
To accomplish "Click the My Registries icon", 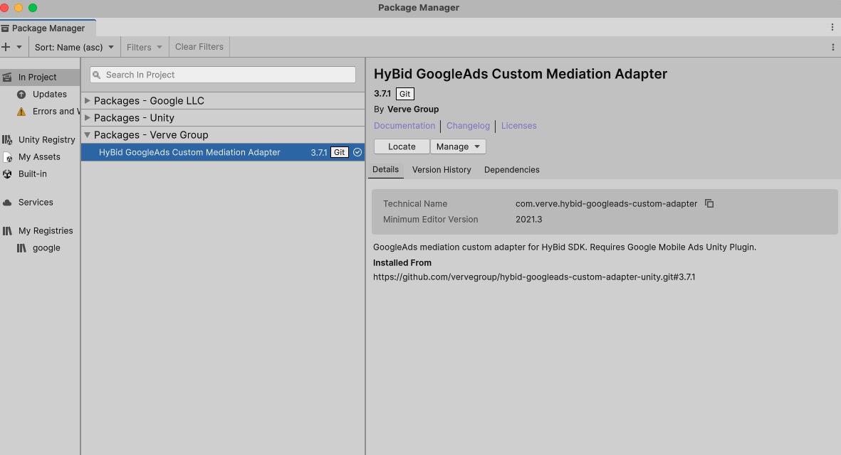I will (7, 231).
